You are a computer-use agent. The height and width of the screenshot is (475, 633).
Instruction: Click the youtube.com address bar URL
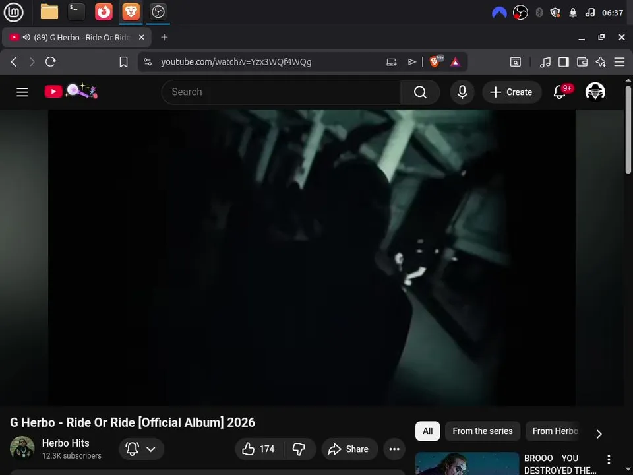[x=236, y=62]
